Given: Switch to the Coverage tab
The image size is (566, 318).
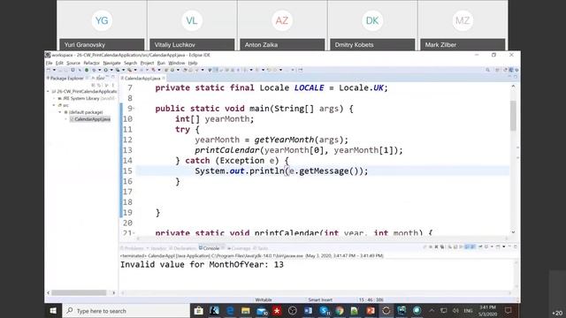Looking at the screenshot, I should pos(239,248).
